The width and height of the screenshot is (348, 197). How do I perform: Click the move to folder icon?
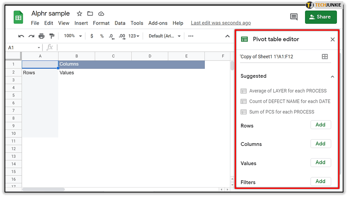coord(90,14)
